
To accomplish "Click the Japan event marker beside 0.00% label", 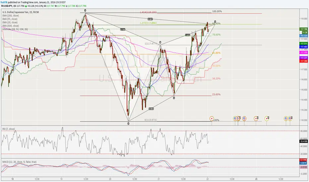I will point(212,119).
